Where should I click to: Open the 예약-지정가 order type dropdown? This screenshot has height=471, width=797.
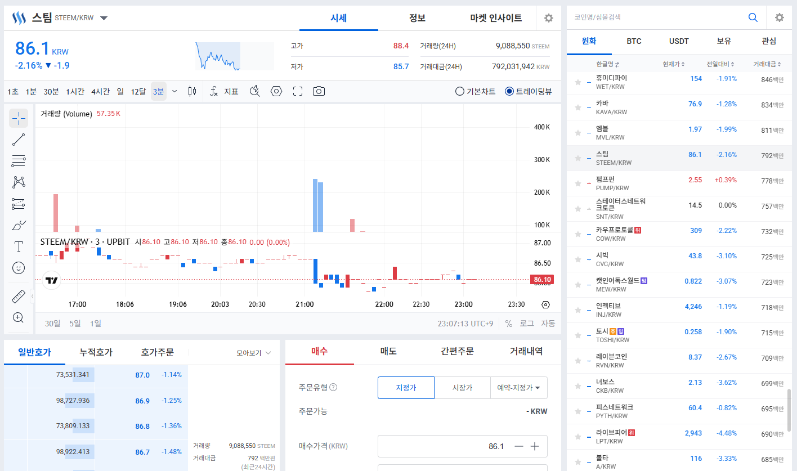519,388
